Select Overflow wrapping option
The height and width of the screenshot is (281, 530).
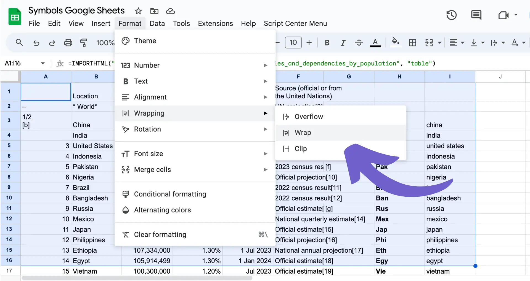tap(341, 117)
